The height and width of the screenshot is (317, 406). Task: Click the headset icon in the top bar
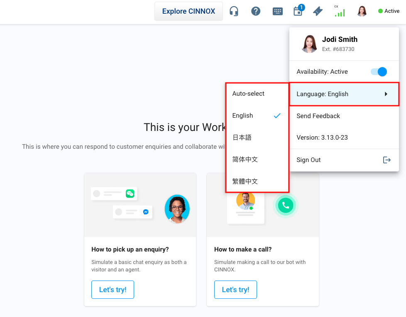point(234,11)
